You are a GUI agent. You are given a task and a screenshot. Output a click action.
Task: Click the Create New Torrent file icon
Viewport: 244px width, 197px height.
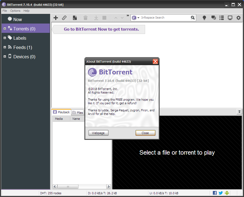pos(75,18)
